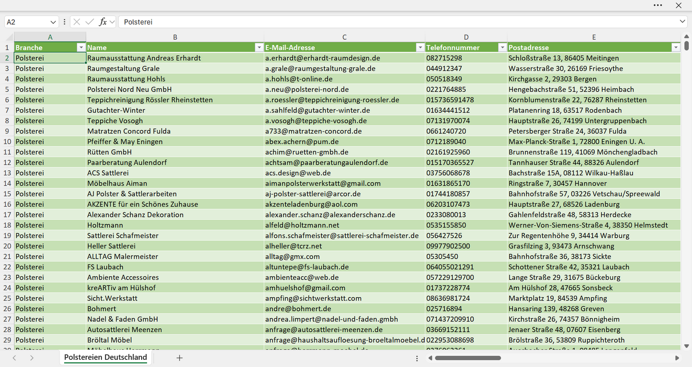Select row 14 header

[x=7, y=183]
